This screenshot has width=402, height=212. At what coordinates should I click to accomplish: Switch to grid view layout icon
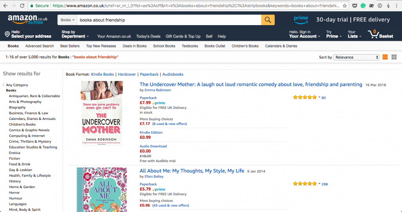pyautogui.click(x=394, y=57)
